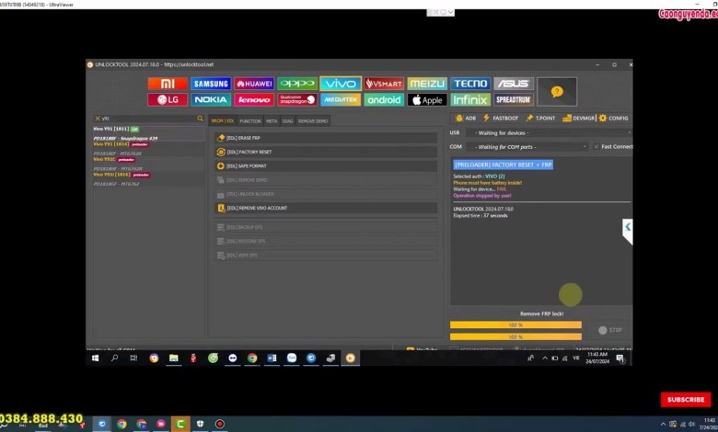The height and width of the screenshot is (432, 718).
Task: Run [EDL] FACTORY RESET
Action: click(326, 152)
